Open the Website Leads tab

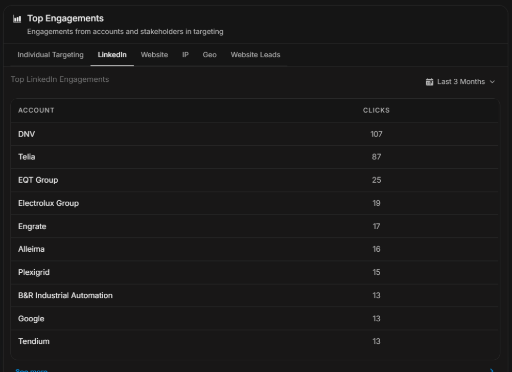[x=255, y=55]
